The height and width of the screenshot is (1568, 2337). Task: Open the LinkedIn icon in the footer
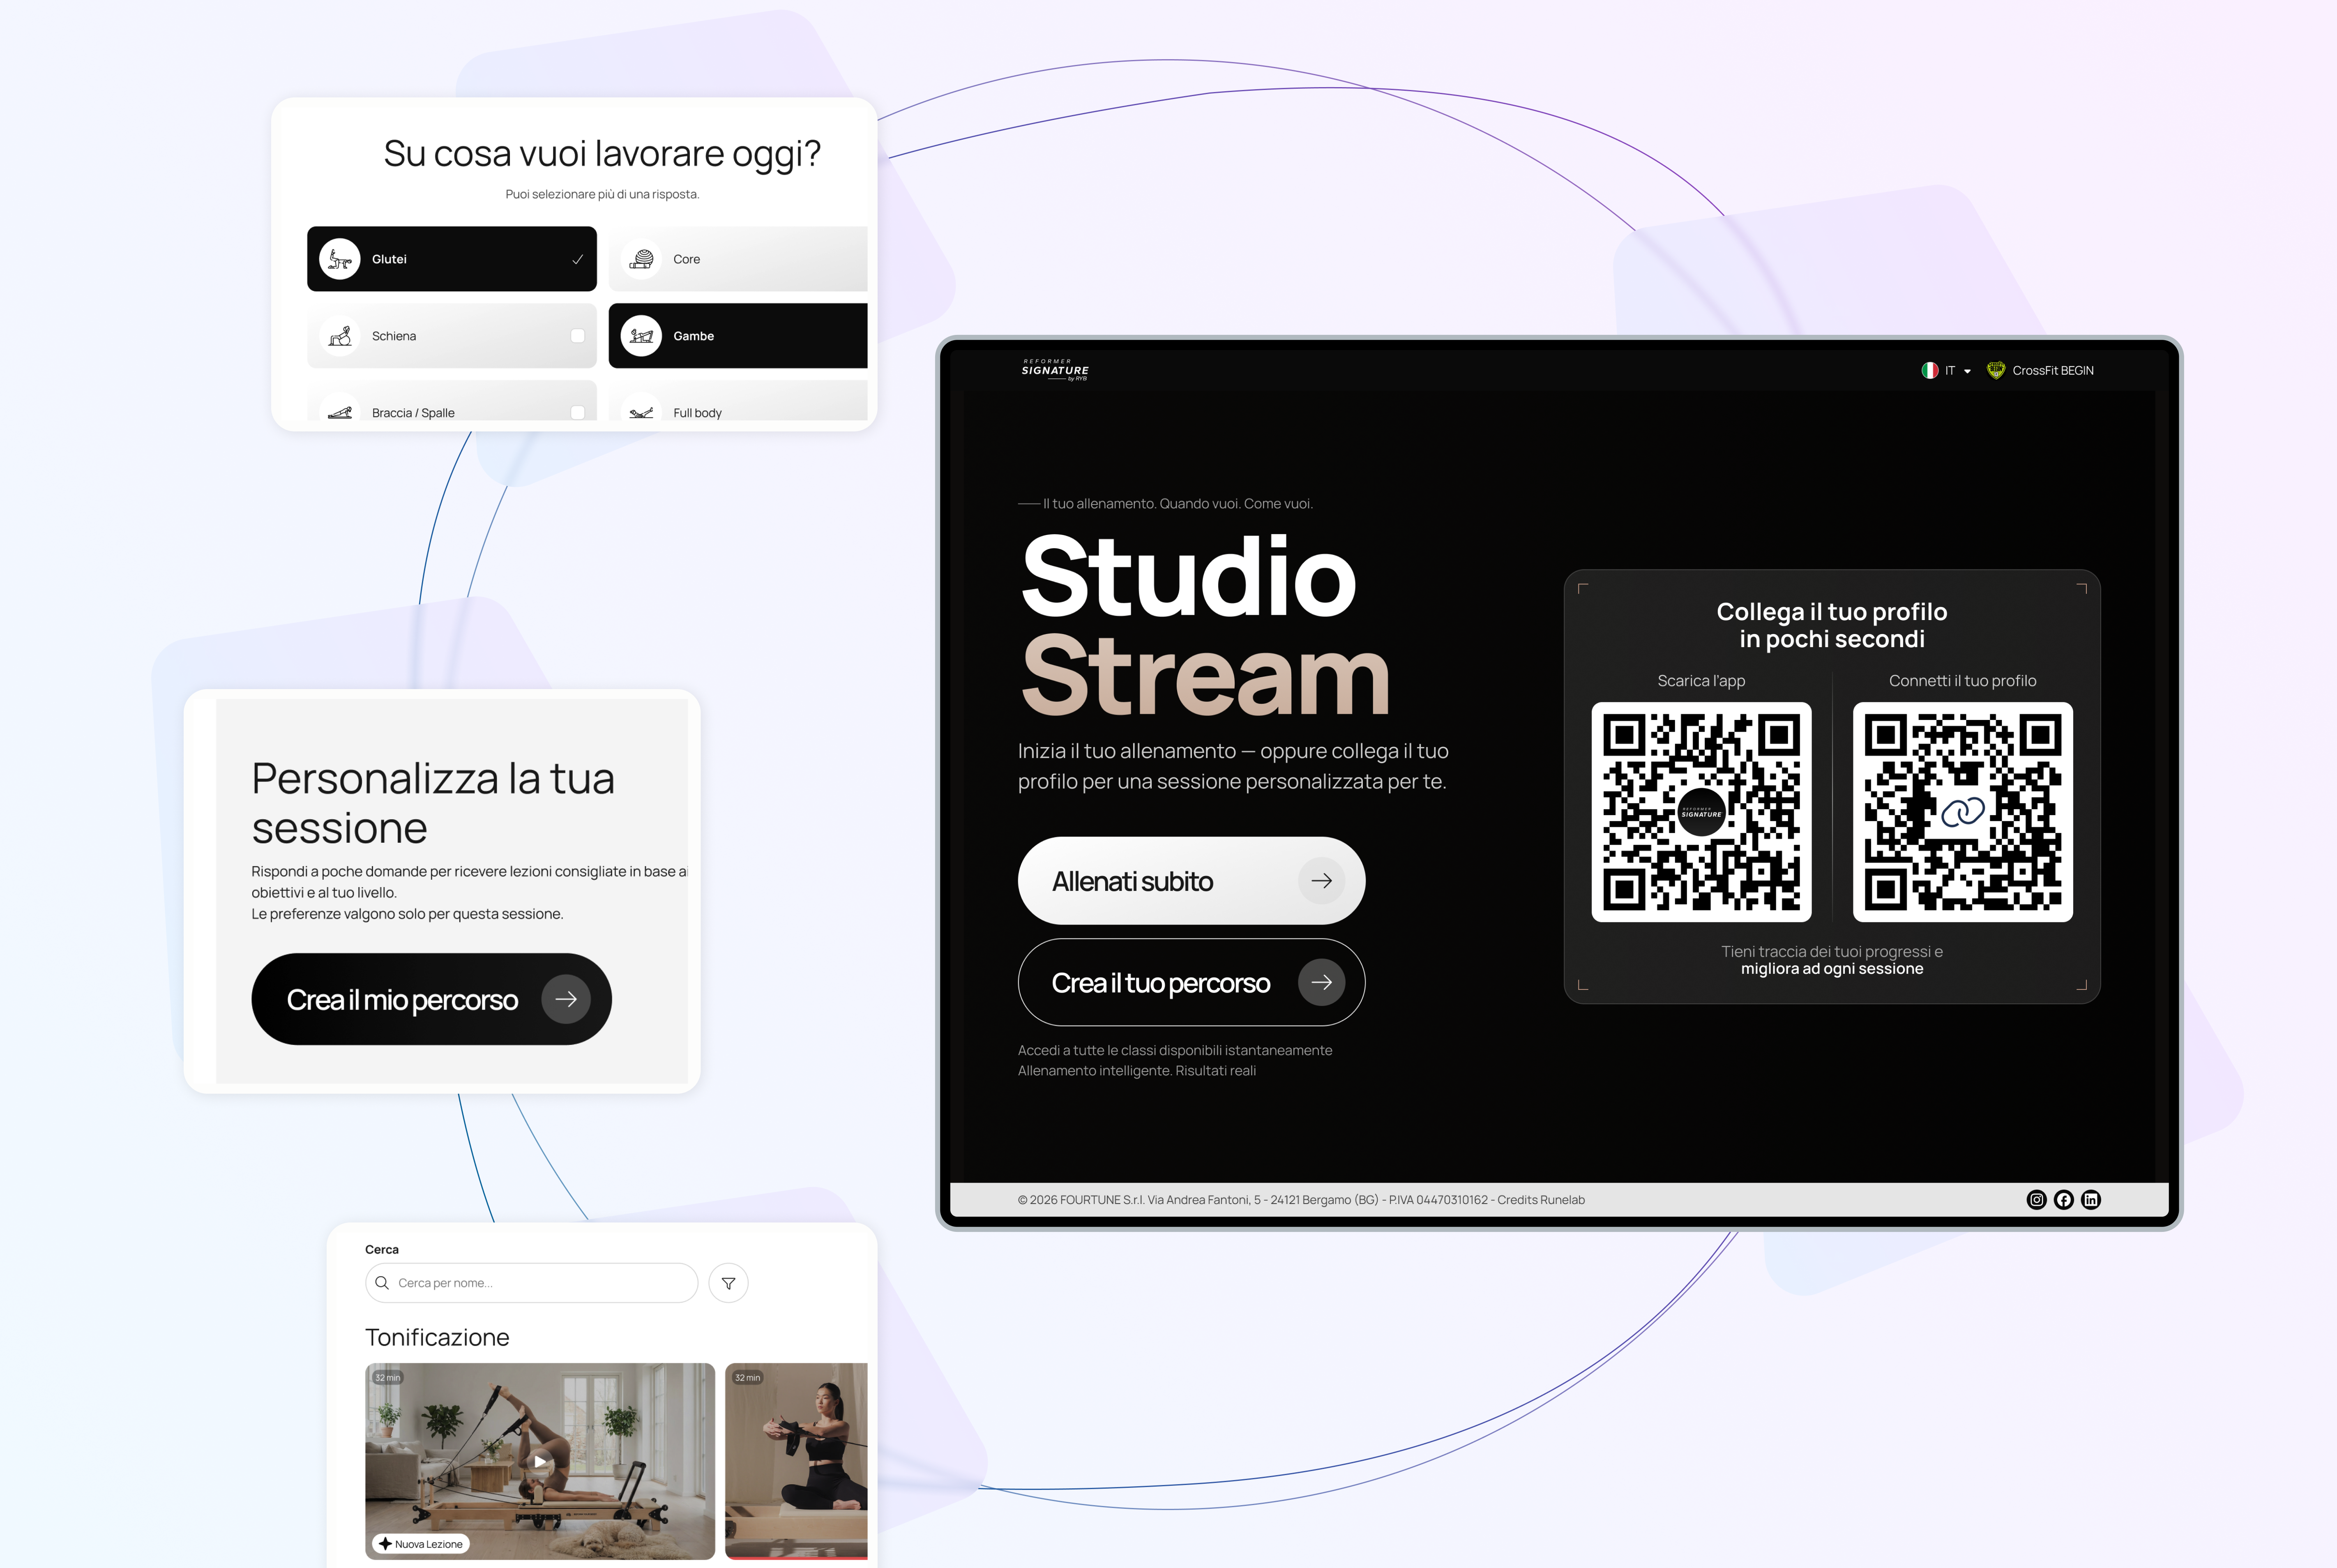click(2091, 1200)
